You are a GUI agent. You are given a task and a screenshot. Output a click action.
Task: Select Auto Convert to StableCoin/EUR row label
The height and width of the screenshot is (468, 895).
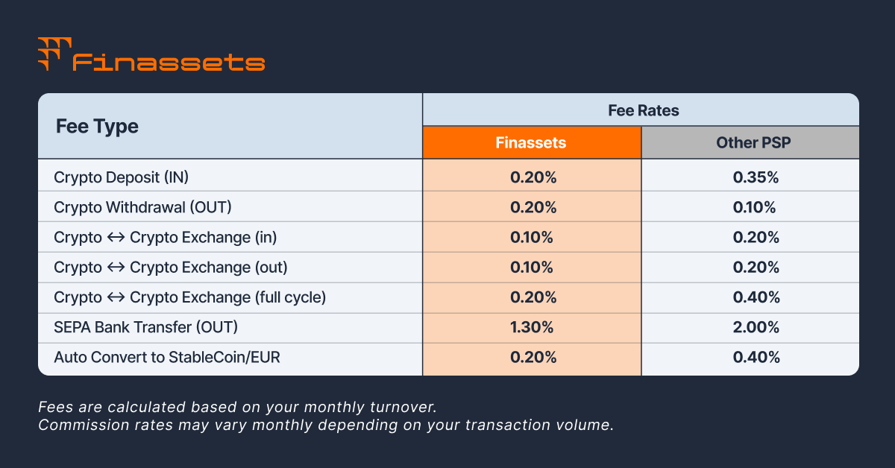coord(166,358)
